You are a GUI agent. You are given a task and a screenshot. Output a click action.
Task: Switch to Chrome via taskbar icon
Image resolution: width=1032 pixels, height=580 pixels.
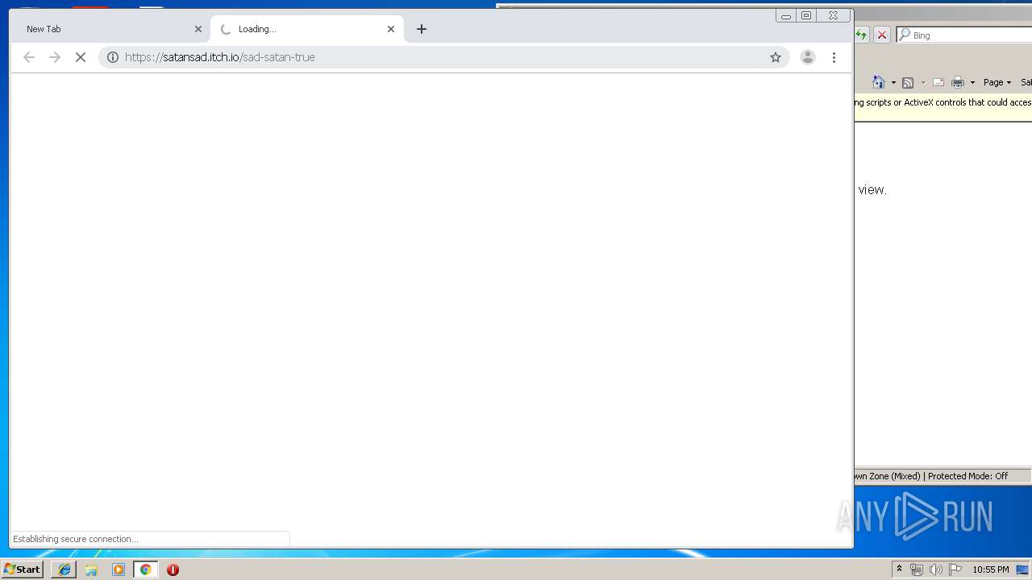click(145, 570)
